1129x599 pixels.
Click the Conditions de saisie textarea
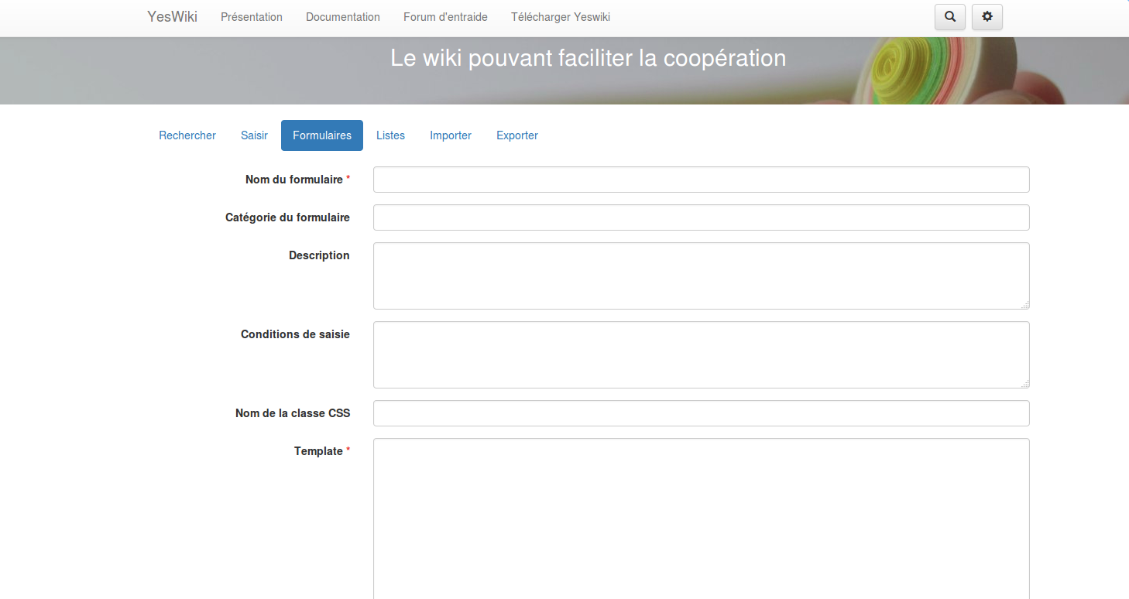click(x=701, y=354)
